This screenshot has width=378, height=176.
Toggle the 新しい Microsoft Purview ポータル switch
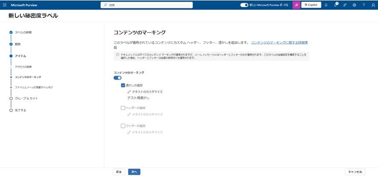click(244, 5)
